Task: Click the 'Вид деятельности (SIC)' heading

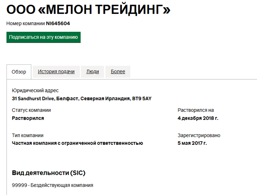Action: pyautogui.click(x=49, y=173)
